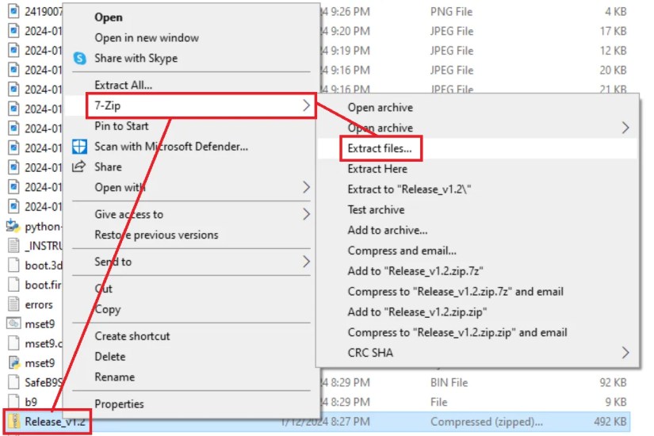Viewport: 654px width, 436px height.
Task: Expand the 7-Zip submenu arrow
Action: click(306, 105)
